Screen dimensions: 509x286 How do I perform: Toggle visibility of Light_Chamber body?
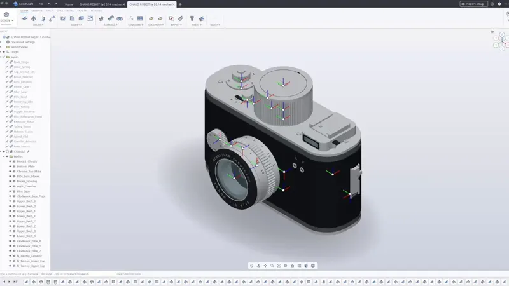point(10,186)
